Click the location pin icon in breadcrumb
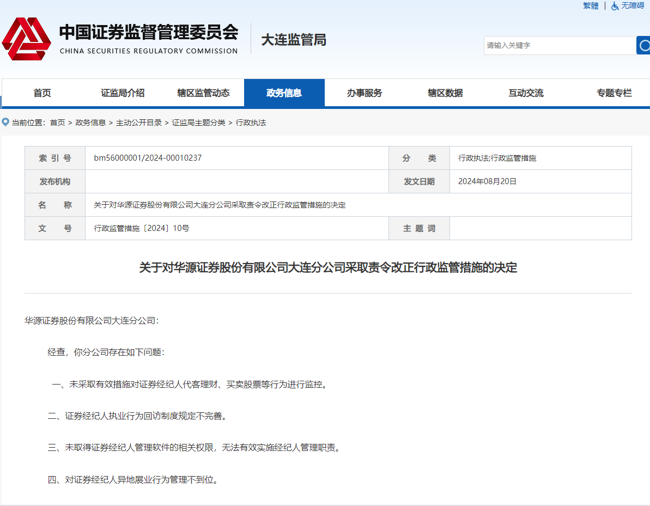This screenshot has height=506, width=650. coord(6,122)
